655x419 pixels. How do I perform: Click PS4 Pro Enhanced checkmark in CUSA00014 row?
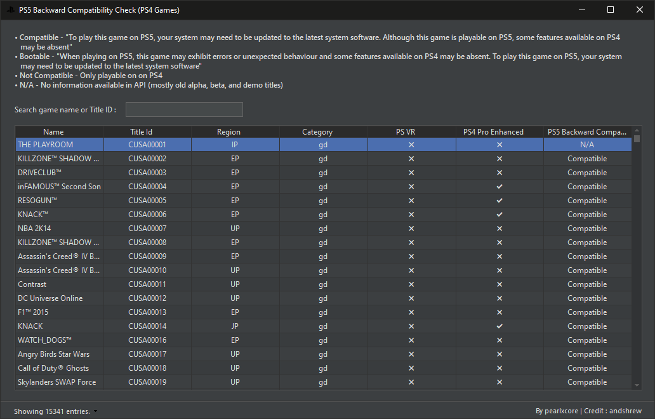point(500,326)
